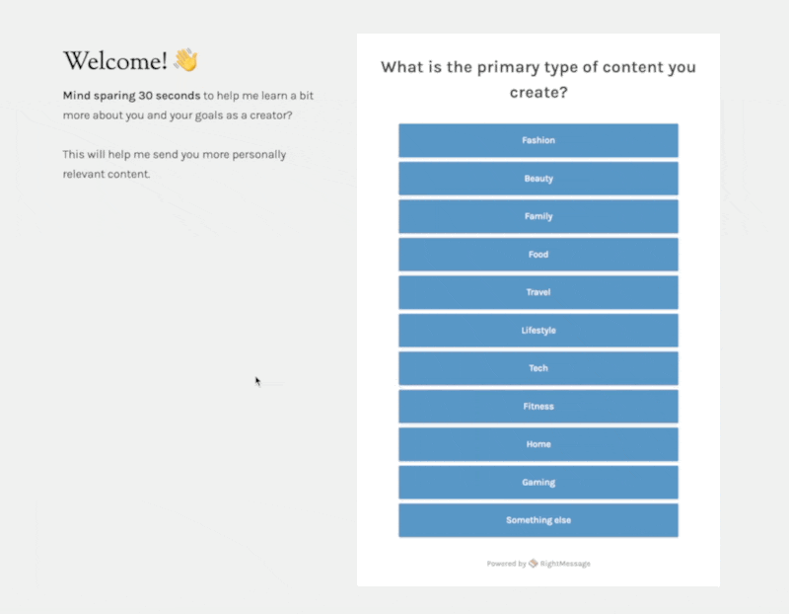Select Food as primary content
The height and width of the screenshot is (614, 789).
point(538,255)
